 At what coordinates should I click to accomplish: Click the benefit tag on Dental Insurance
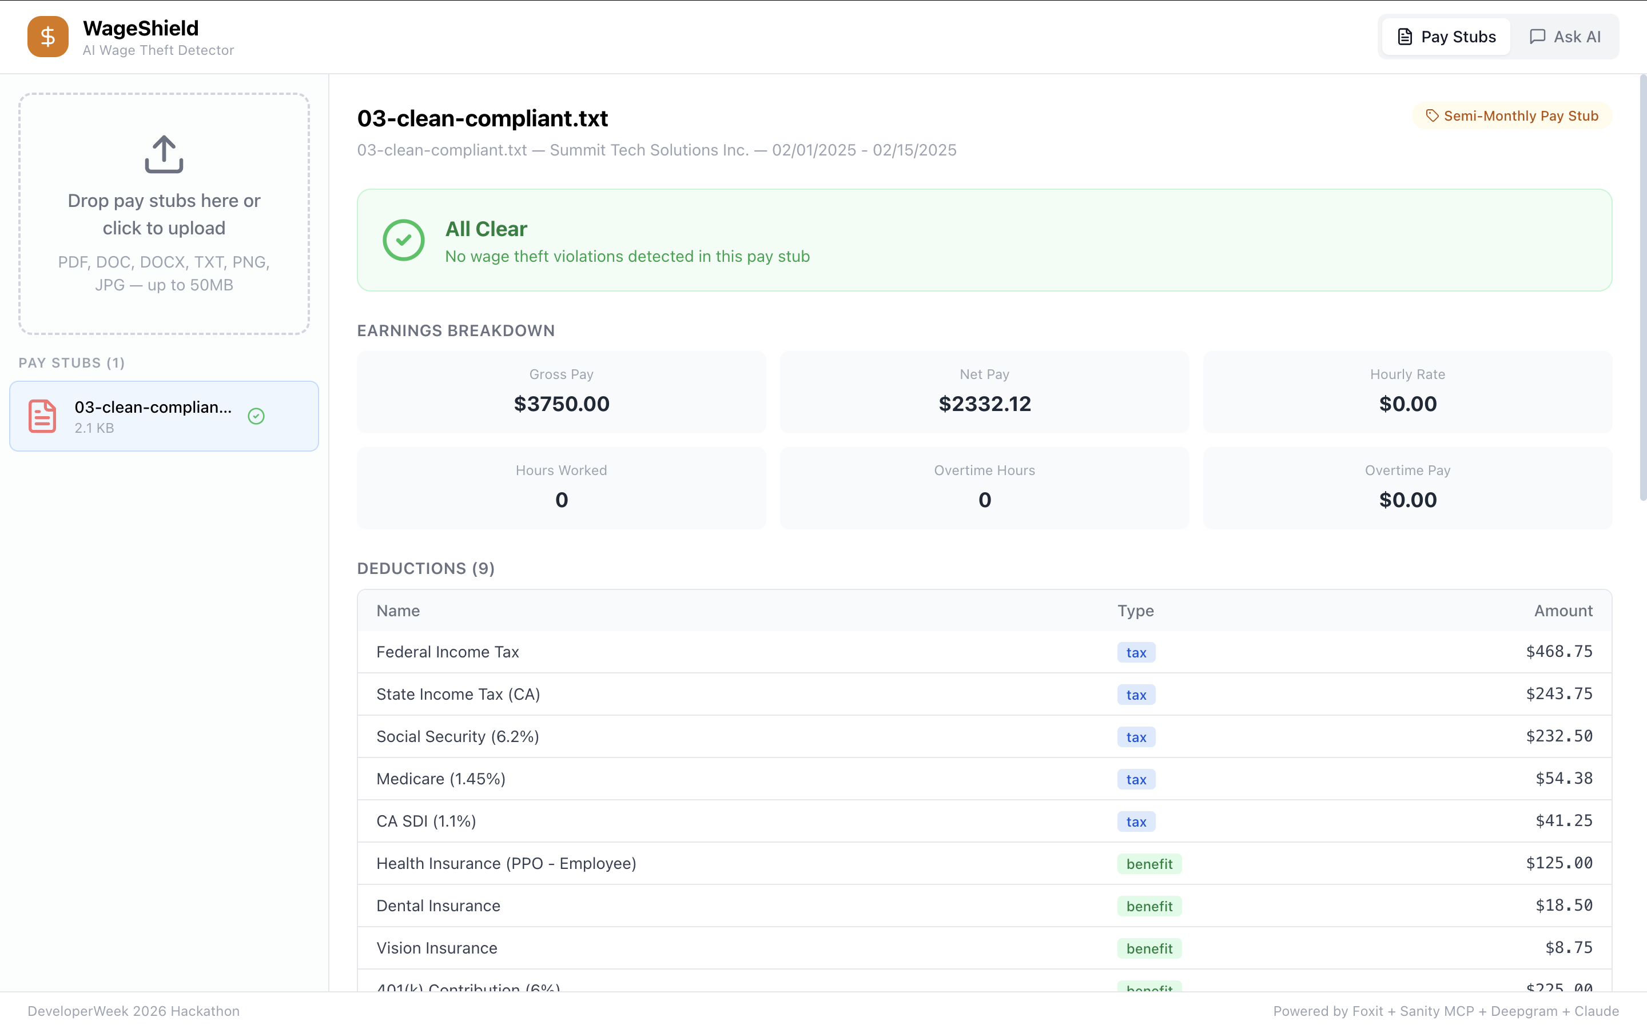[x=1149, y=906]
